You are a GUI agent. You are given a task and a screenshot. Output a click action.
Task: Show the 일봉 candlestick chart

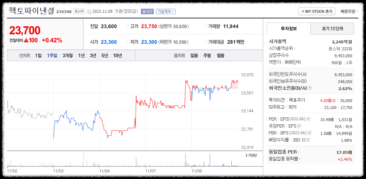point(194,55)
